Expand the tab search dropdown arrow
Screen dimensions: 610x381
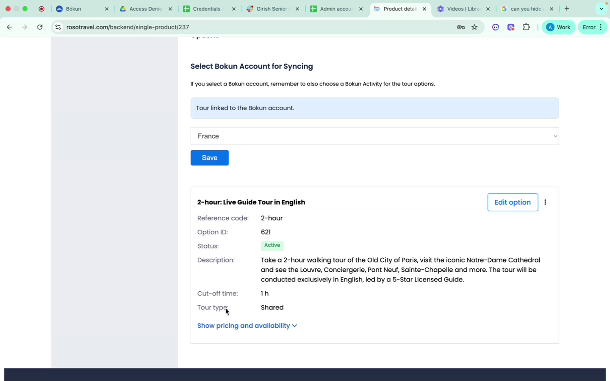(602, 8)
